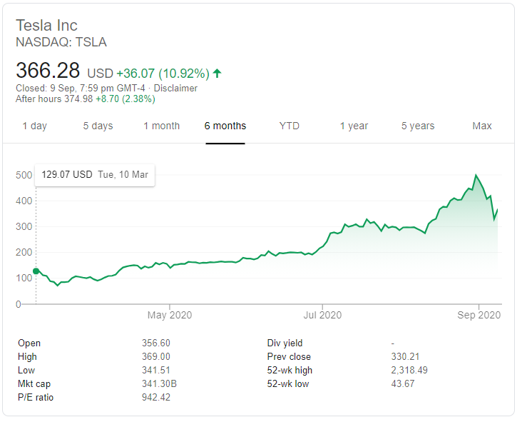Viewport: 522px width, 422px height.
Task: Switch to the Max range tab
Action: click(x=482, y=126)
